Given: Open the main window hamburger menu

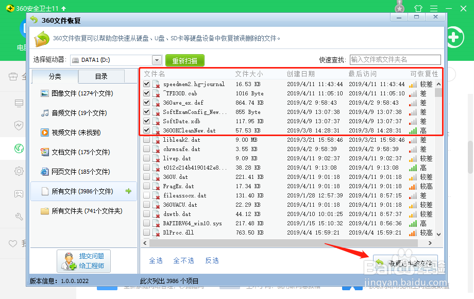Looking at the screenshot, I should point(434,8).
